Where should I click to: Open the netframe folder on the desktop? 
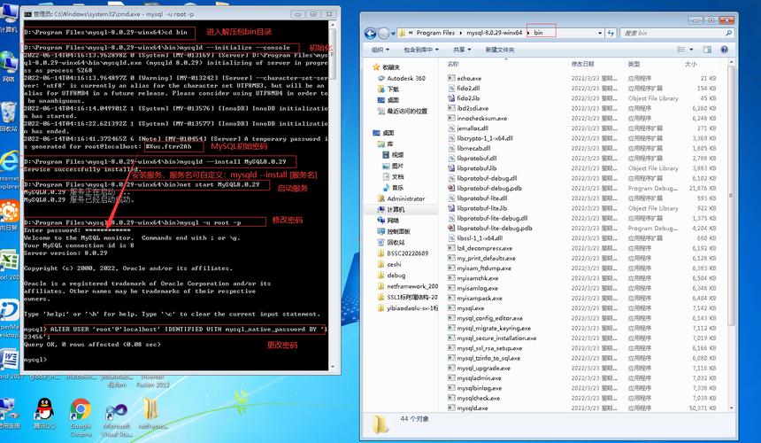[x=152, y=414]
